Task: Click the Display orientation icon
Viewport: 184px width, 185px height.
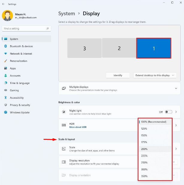Action: tap(64, 175)
